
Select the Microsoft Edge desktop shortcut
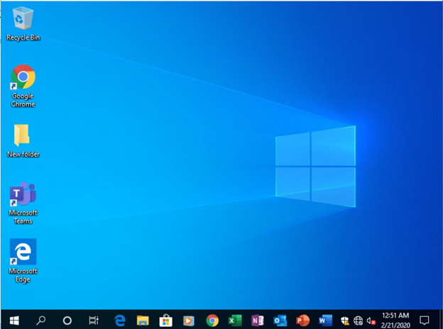(23, 261)
